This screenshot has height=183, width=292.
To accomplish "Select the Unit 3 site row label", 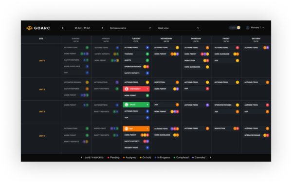I will click(42, 111).
